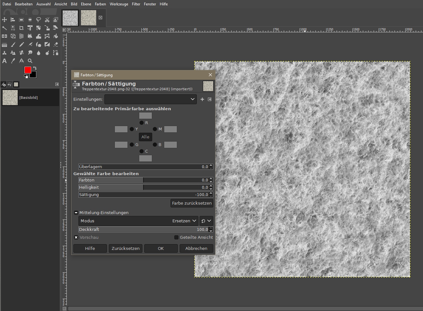Choose the G primary color radio button
This screenshot has width=423, height=311.
click(x=132, y=144)
